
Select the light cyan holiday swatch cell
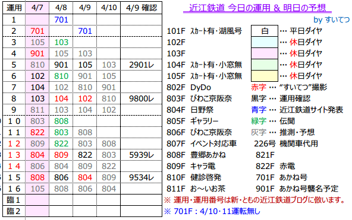tap(265, 42)
